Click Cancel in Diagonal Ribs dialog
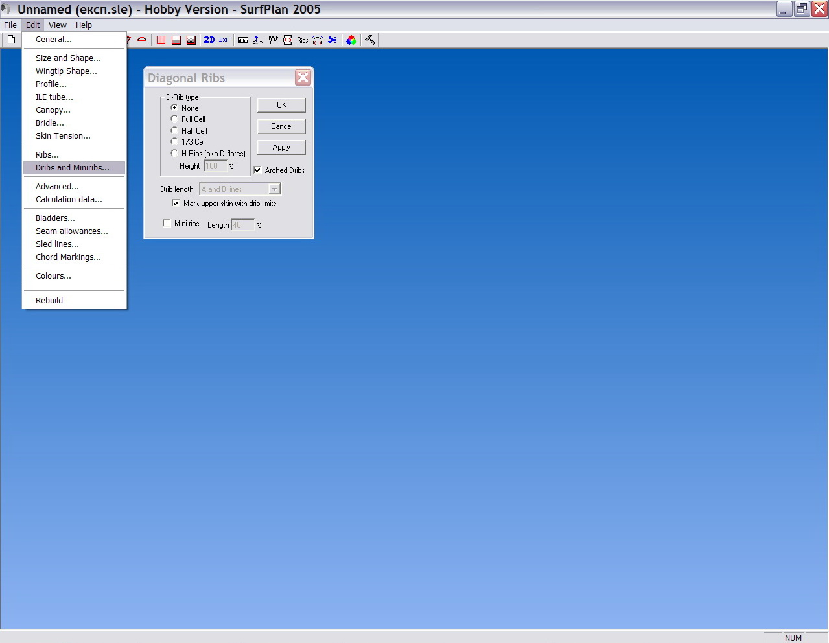The height and width of the screenshot is (643, 829). pyautogui.click(x=281, y=126)
